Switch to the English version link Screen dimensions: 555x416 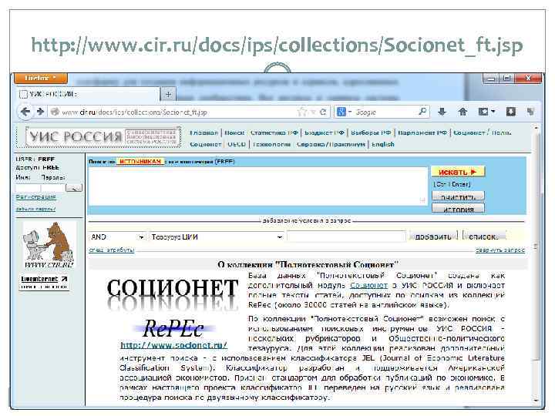coord(382,144)
